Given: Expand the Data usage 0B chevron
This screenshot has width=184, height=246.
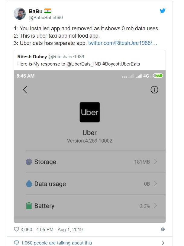Looking at the screenshot, I should coord(156,184).
